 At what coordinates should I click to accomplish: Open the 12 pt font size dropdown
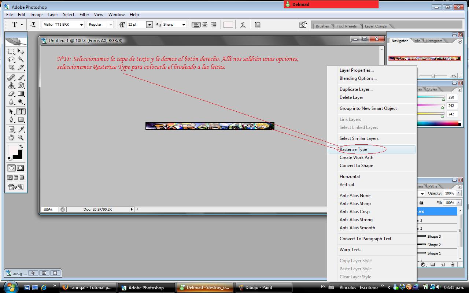[x=149, y=25]
